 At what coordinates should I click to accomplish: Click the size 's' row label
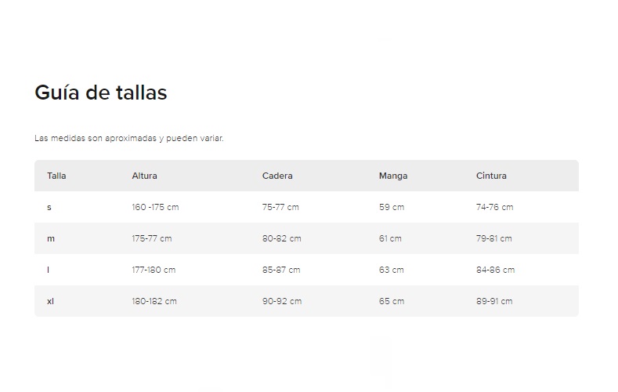coord(49,208)
